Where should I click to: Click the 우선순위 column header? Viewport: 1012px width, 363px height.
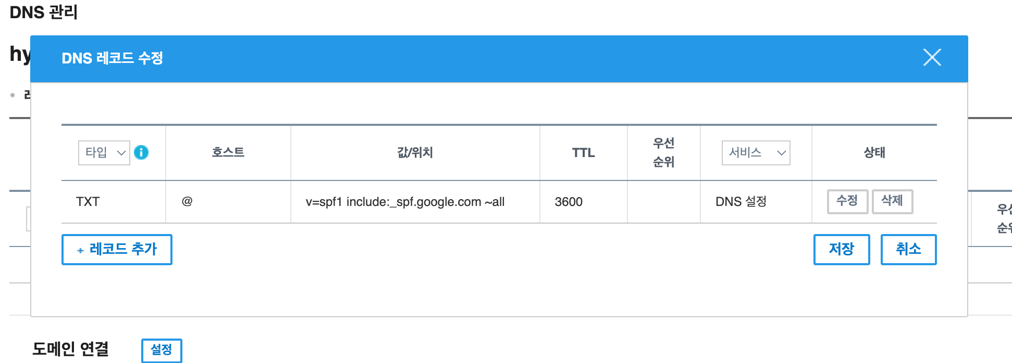pos(663,152)
